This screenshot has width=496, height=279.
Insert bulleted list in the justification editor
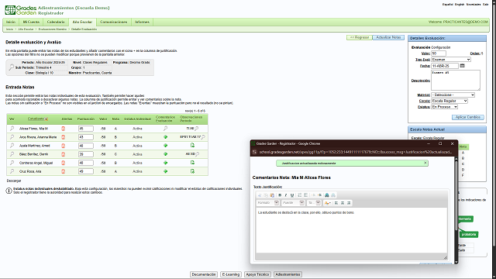pos(305,195)
